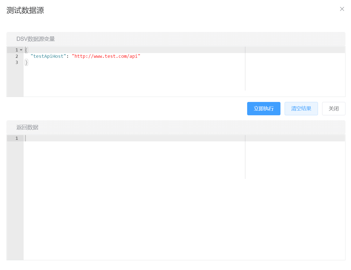Select line number 1 in DSV variable editor gutter
This screenshot has height=270, width=351.
17,50
